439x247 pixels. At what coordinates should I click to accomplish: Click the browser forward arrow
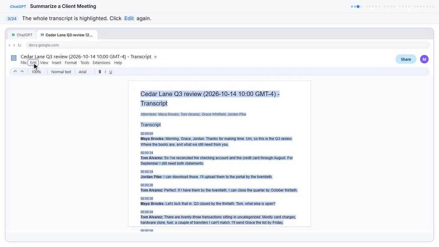tap(14, 45)
